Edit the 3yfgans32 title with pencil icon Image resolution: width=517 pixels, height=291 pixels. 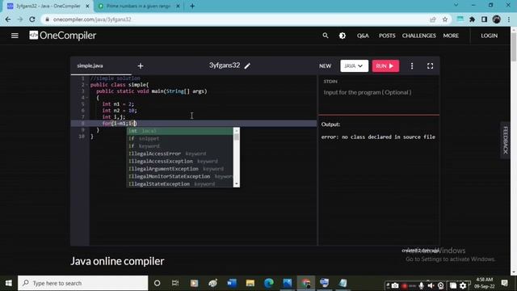247,66
